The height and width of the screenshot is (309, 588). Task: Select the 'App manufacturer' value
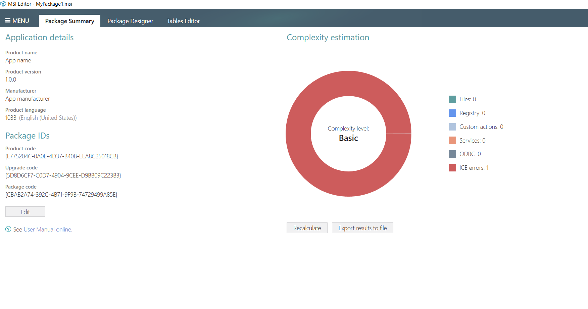pyautogui.click(x=28, y=99)
